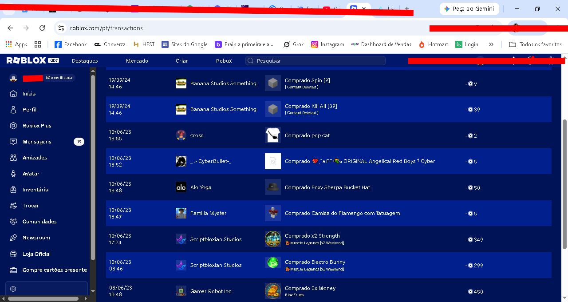View site information icon in the address bar
This screenshot has height=302, width=568.
[x=61, y=28]
